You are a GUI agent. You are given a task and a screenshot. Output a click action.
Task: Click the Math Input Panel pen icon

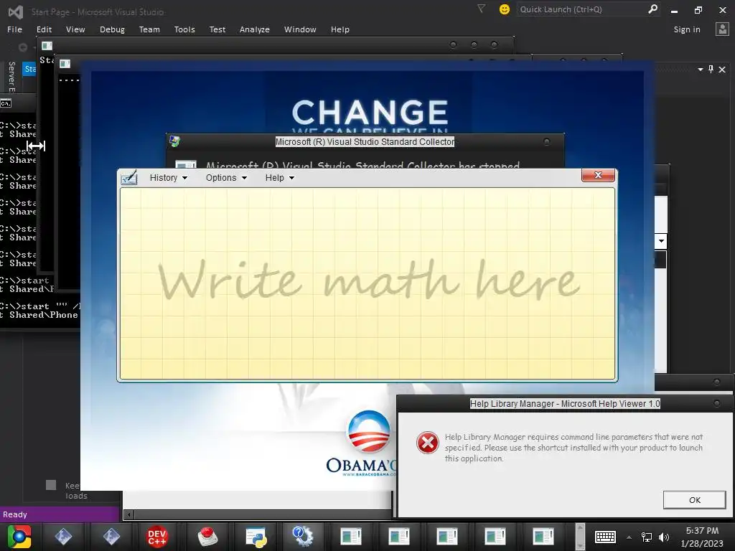pos(129,178)
